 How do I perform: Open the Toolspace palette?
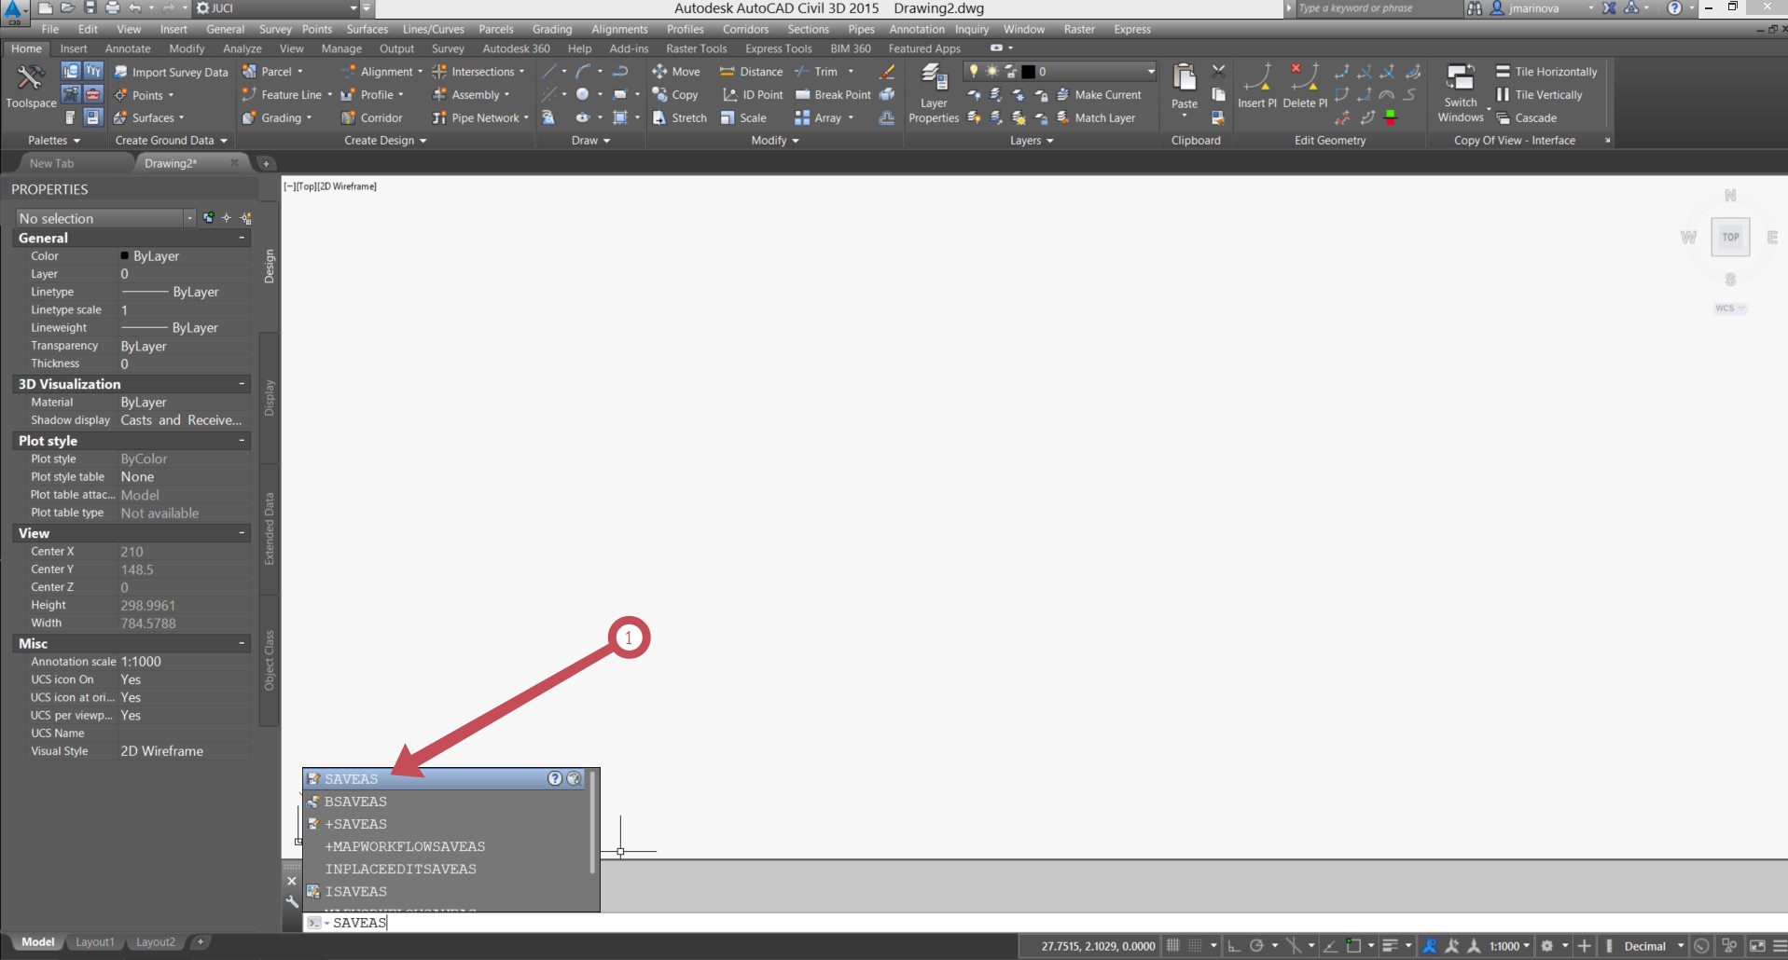coord(31,86)
